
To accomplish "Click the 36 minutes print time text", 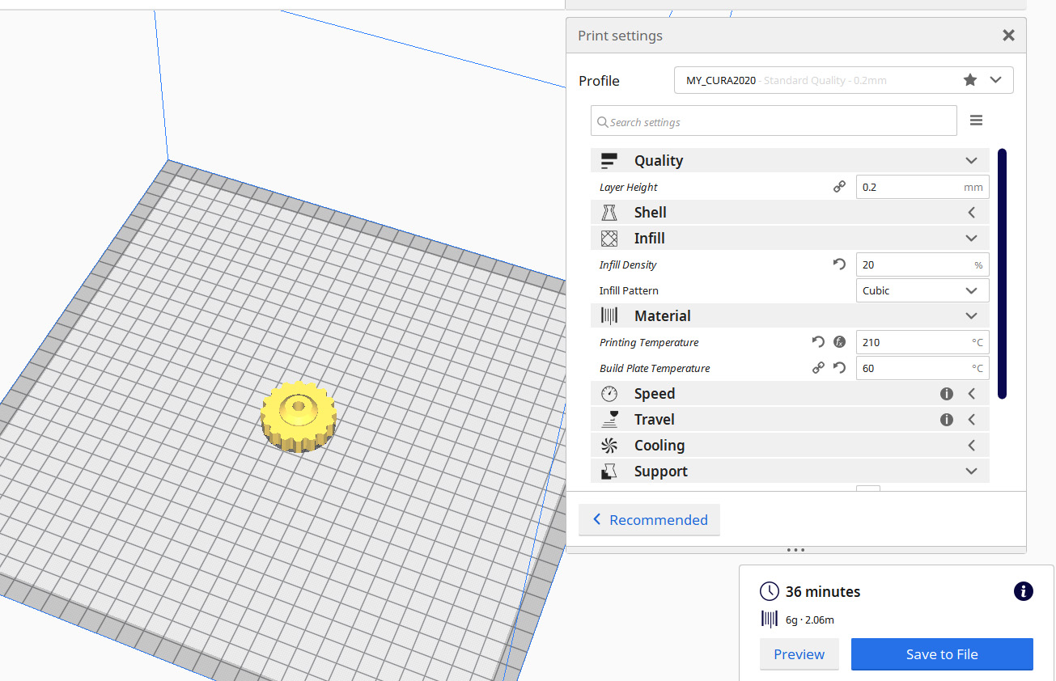I will pyautogui.click(x=823, y=591).
